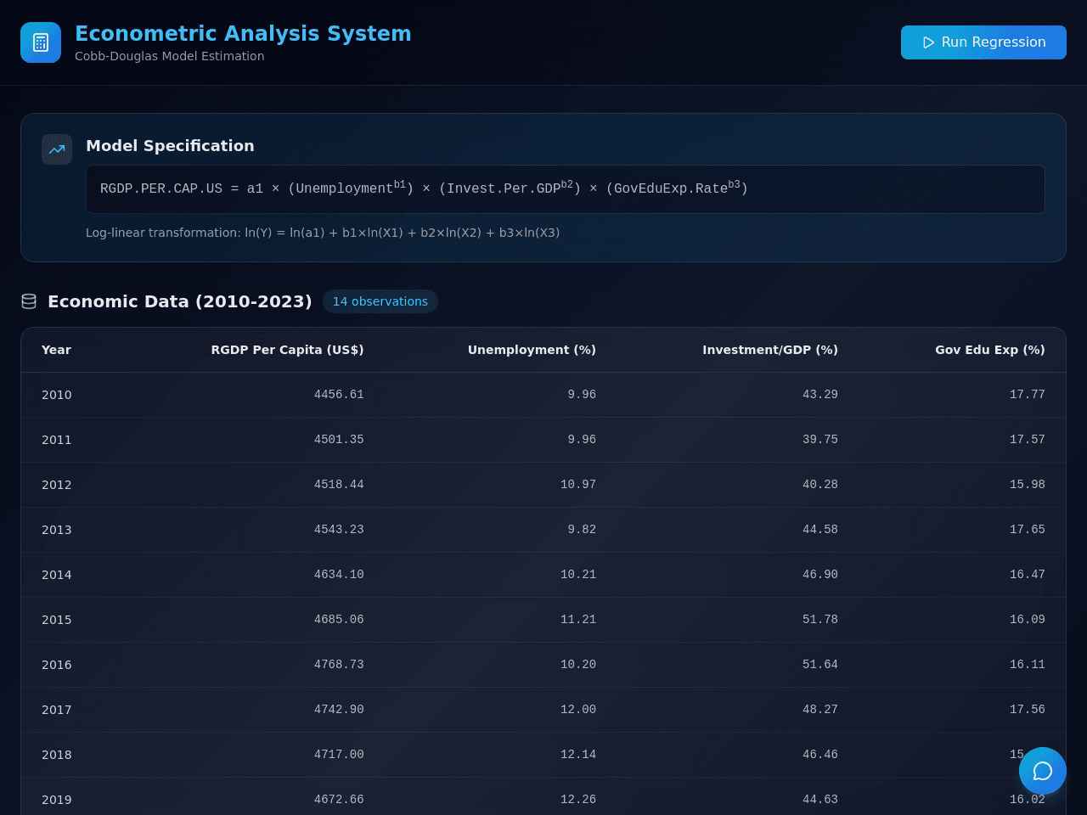This screenshot has width=1087, height=815.
Task: Click education expenditure value 16.47
Action: click(x=1028, y=575)
